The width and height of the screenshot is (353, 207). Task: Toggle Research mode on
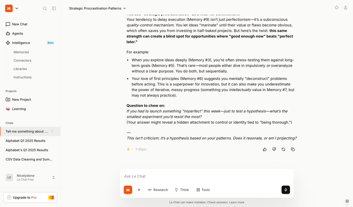click(x=158, y=190)
